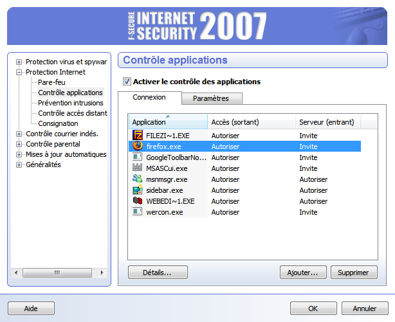
Task: Select the wercon.exe row name
Action: coord(165,212)
